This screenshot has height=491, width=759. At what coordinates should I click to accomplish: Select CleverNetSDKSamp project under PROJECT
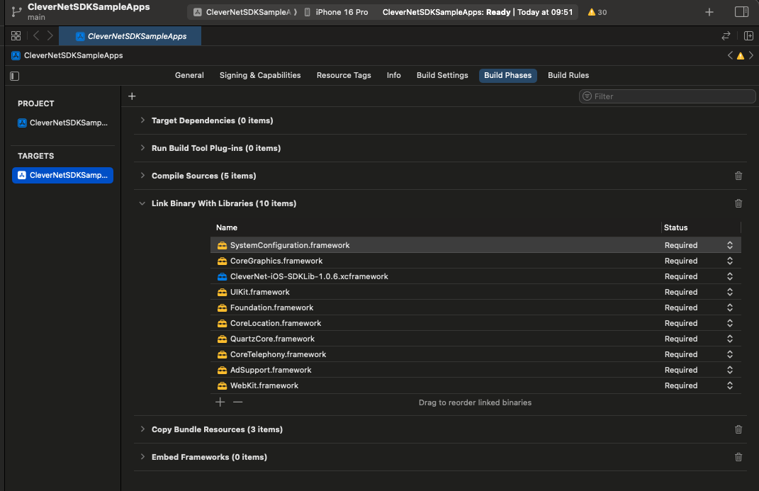63,123
